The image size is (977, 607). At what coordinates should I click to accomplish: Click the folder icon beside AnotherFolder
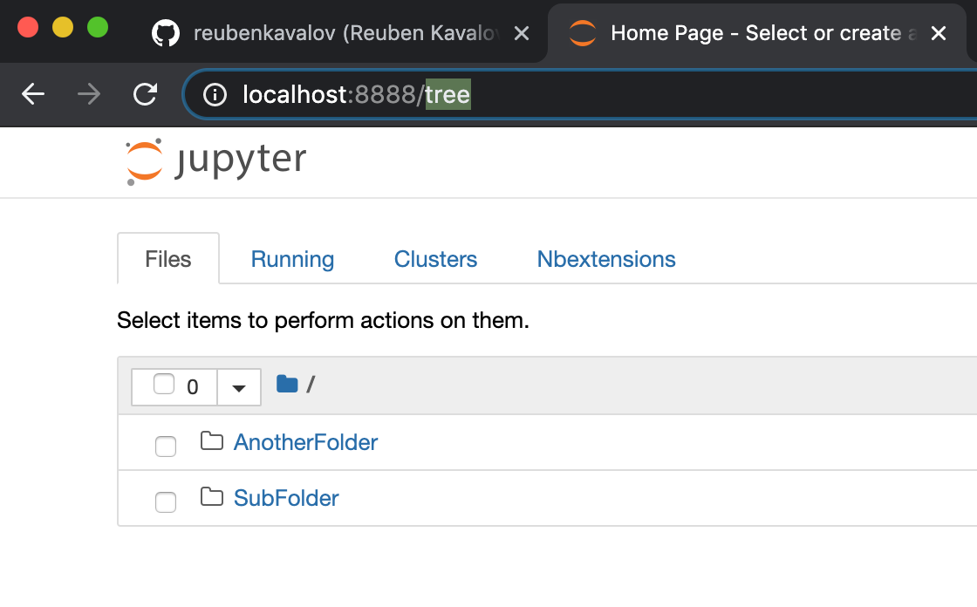(211, 441)
